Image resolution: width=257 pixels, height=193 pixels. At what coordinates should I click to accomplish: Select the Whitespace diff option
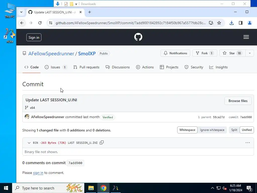pos(187,130)
